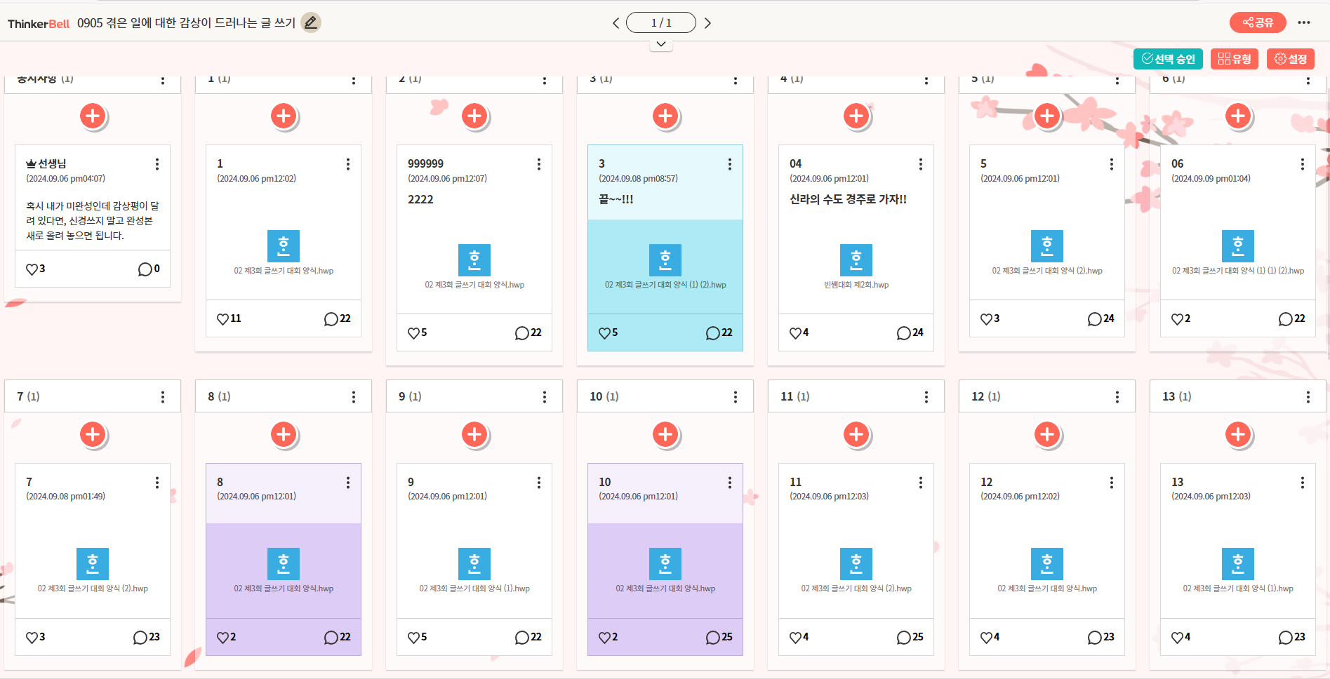Add a new post in column 8
The width and height of the screenshot is (1330, 679).
284,434
